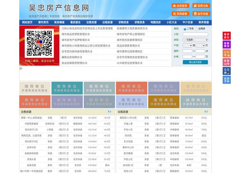Click the purple 客服微信 side icon
This screenshot has height=173, width=231.
coord(227,45)
